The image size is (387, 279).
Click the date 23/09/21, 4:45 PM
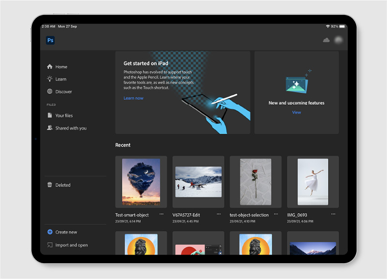coord(185,221)
